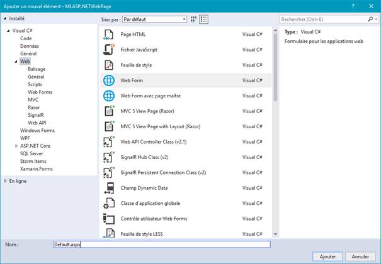
Task: Select the Feuille de style icon
Action: (108, 65)
